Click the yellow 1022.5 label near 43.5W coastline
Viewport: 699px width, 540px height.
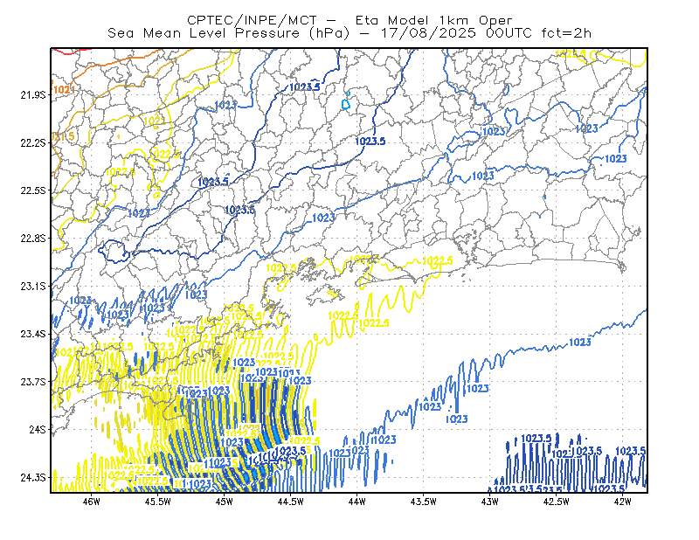pos(438,260)
